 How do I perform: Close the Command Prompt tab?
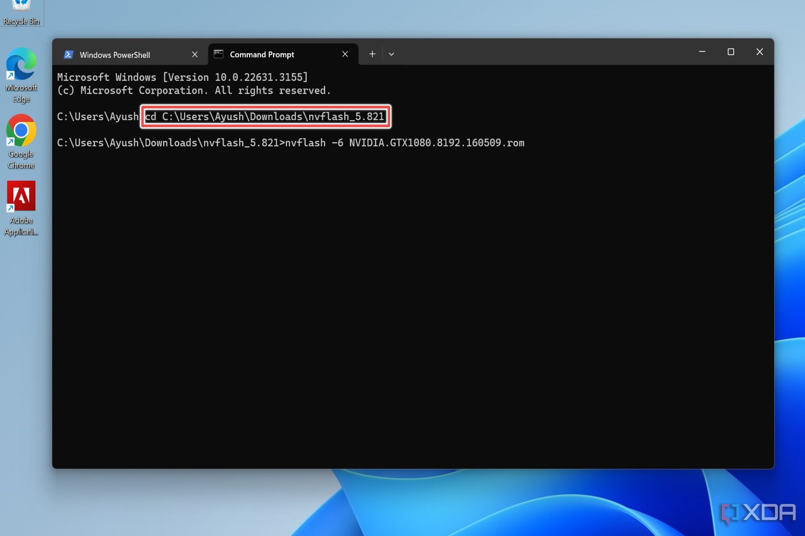point(344,54)
